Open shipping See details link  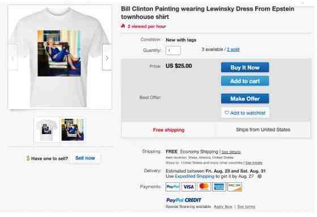pyautogui.click(x=231, y=152)
